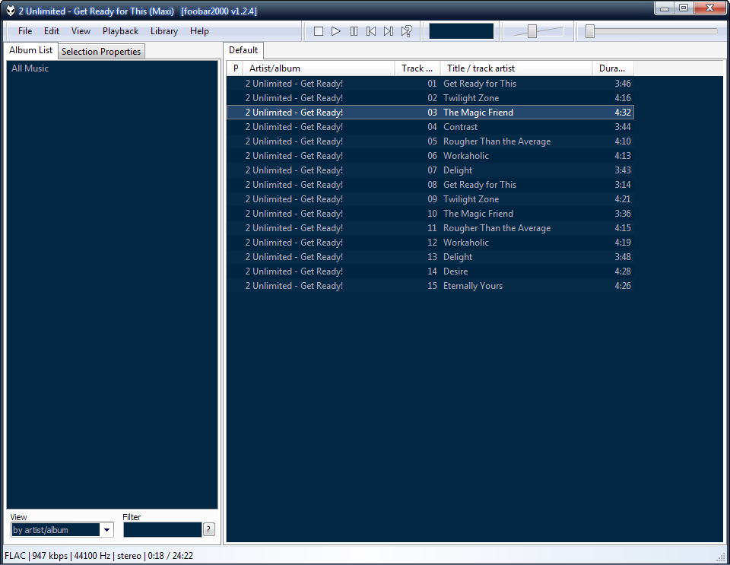Expand the 'by artist/album' view dropdown
Image resolution: width=730 pixels, height=565 pixels.
(x=106, y=529)
